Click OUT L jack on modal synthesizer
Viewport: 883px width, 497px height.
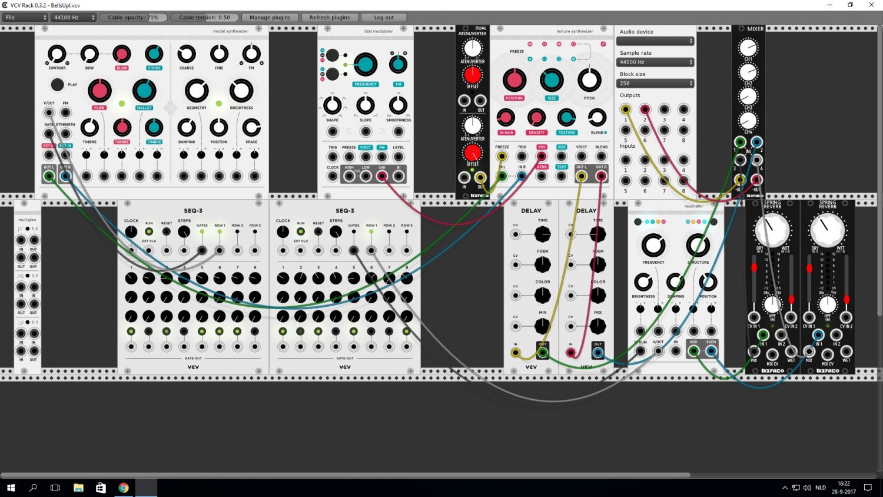pos(49,175)
